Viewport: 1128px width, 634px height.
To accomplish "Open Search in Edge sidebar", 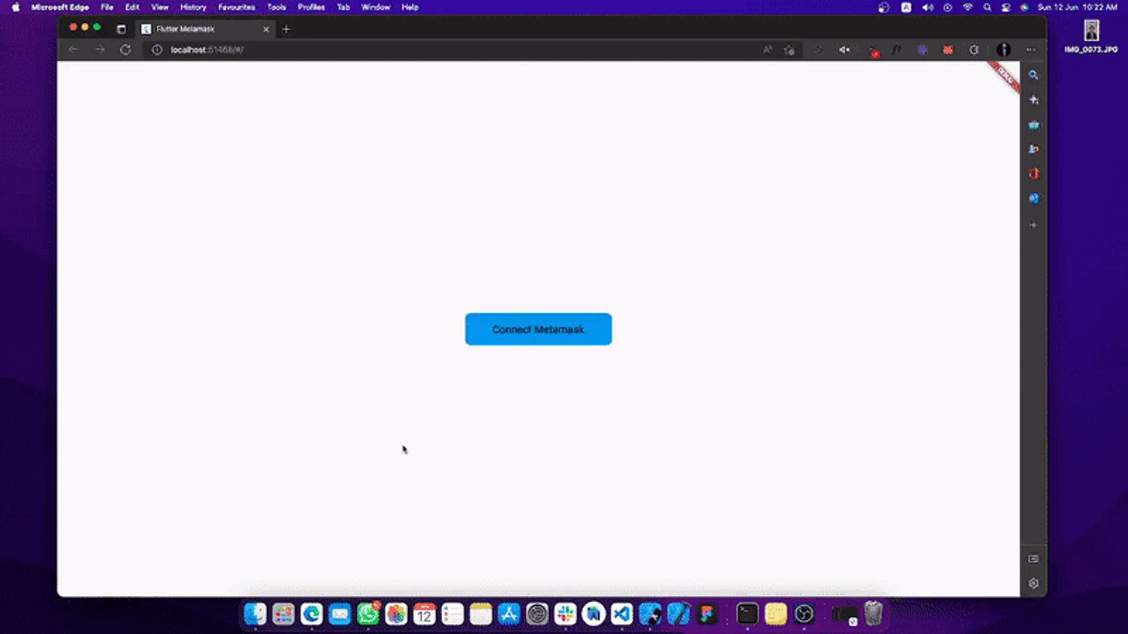I will (x=1033, y=75).
